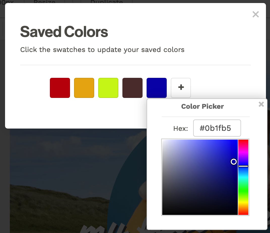Click the hex color input field
The image size is (270, 233).
point(217,128)
